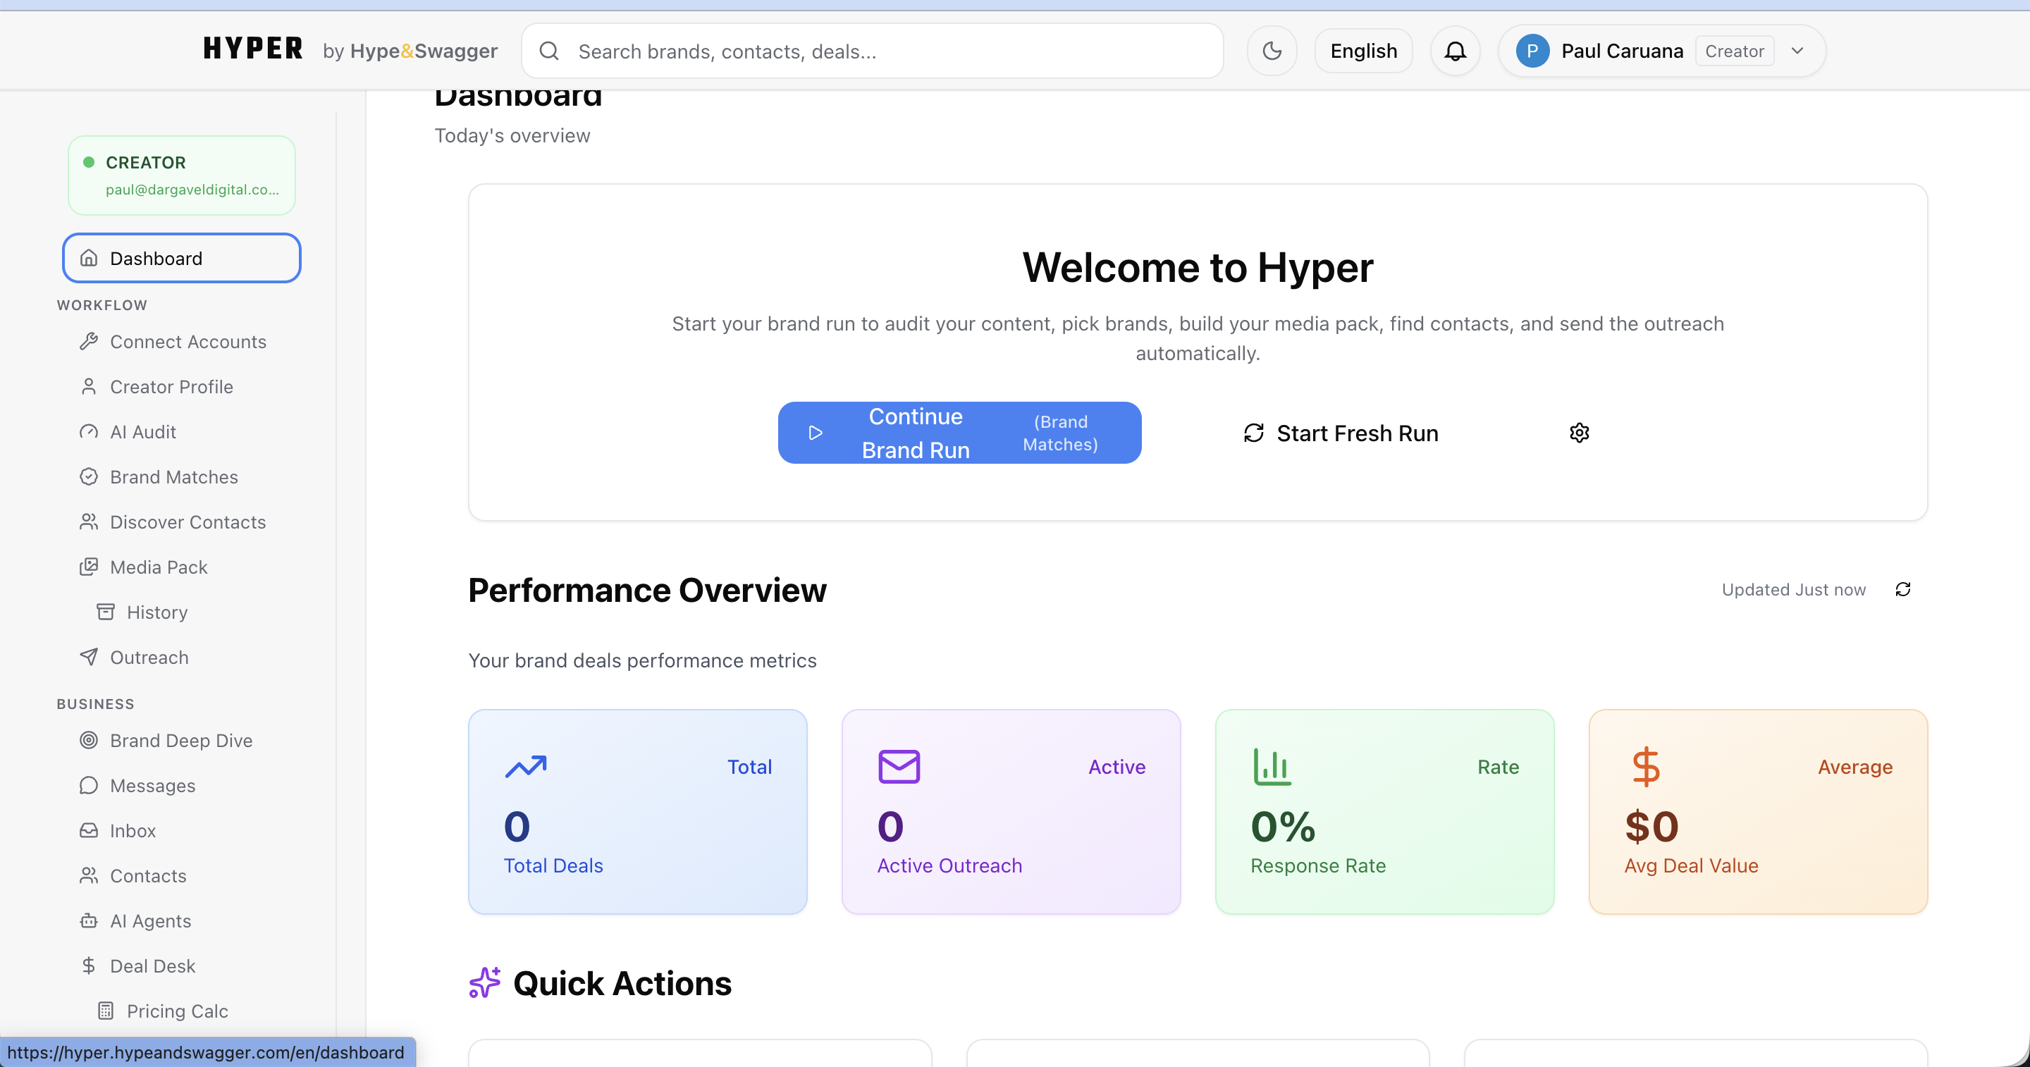Open the AI Agents section
Screen dimensions: 2030x1067
pyautogui.click(x=151, y=920)
